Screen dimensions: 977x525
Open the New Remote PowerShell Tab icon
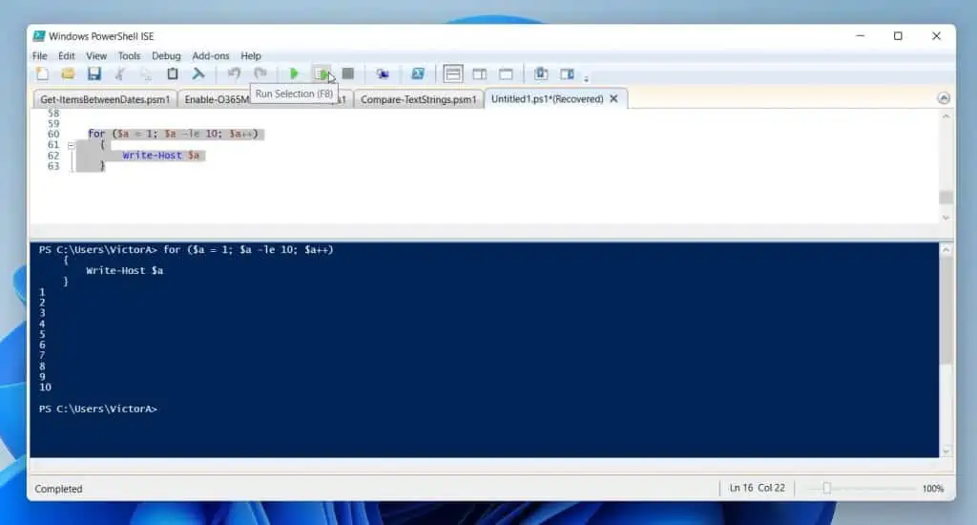[383, 73]
